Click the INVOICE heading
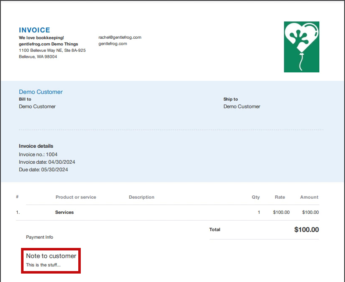 (x=34, y=30)
